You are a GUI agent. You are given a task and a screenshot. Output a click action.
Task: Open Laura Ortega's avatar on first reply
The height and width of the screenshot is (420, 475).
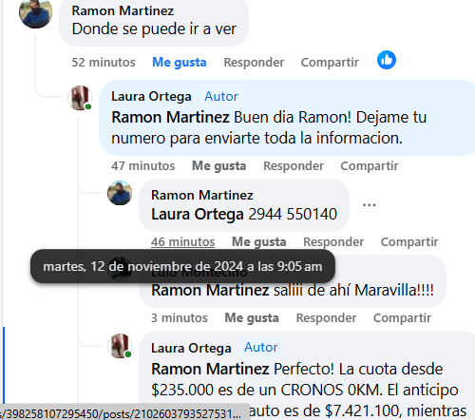(x=80, y=98)
